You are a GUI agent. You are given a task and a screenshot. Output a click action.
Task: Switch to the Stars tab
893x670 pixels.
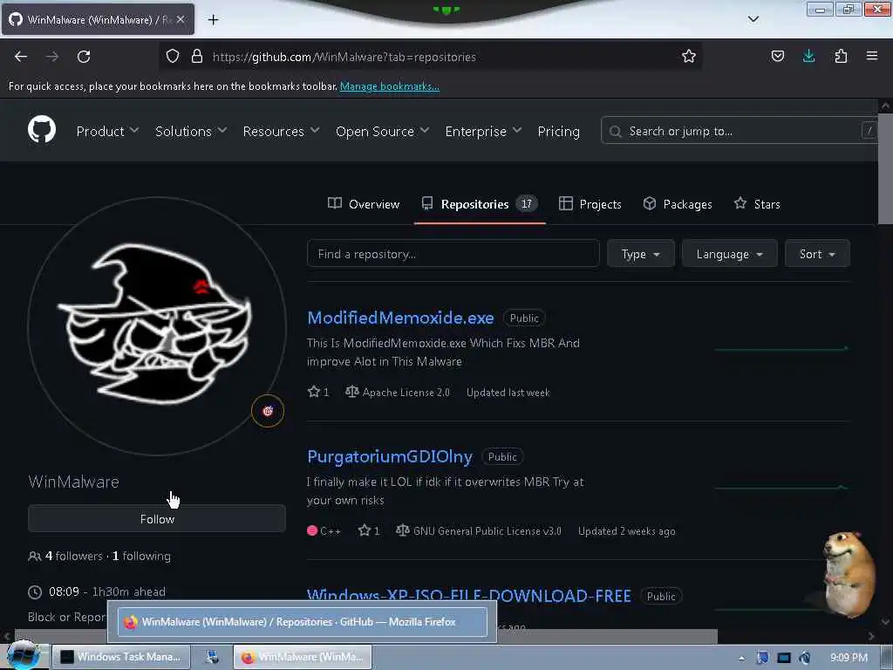pyautogui.click(x=757, y=204)
